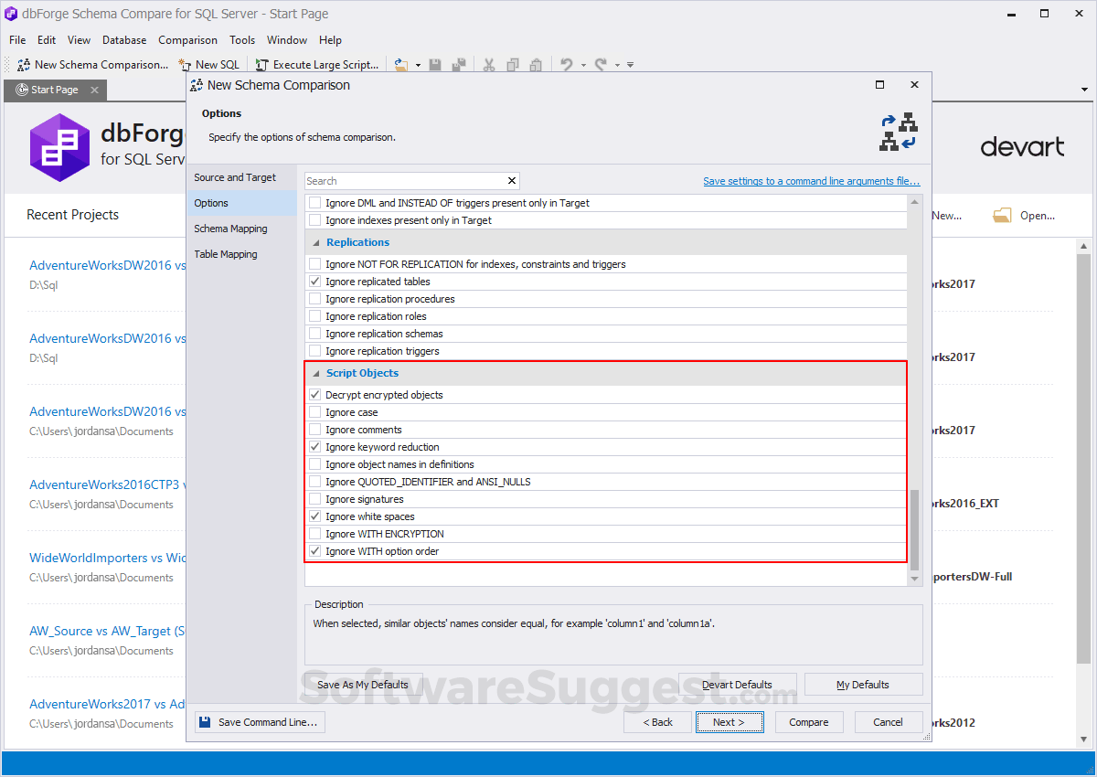
Task: Collapse the Replications section
Action: tap(316, 242)
